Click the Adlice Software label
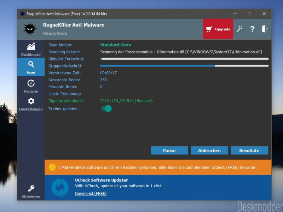The height and width of the screenshot is (212, 283). pyautogui.click(x=55, y=33)
